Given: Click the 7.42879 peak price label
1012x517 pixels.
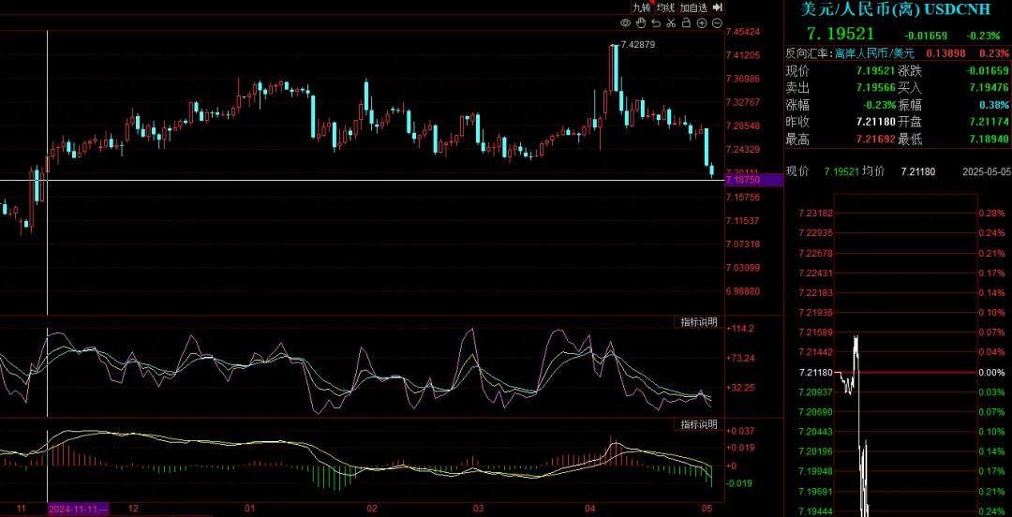Looking at the screenshot, I should tap(638, 44).
